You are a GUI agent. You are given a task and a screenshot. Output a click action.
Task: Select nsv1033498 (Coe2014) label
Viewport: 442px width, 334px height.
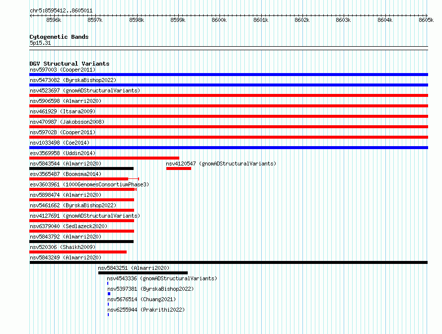60,143
